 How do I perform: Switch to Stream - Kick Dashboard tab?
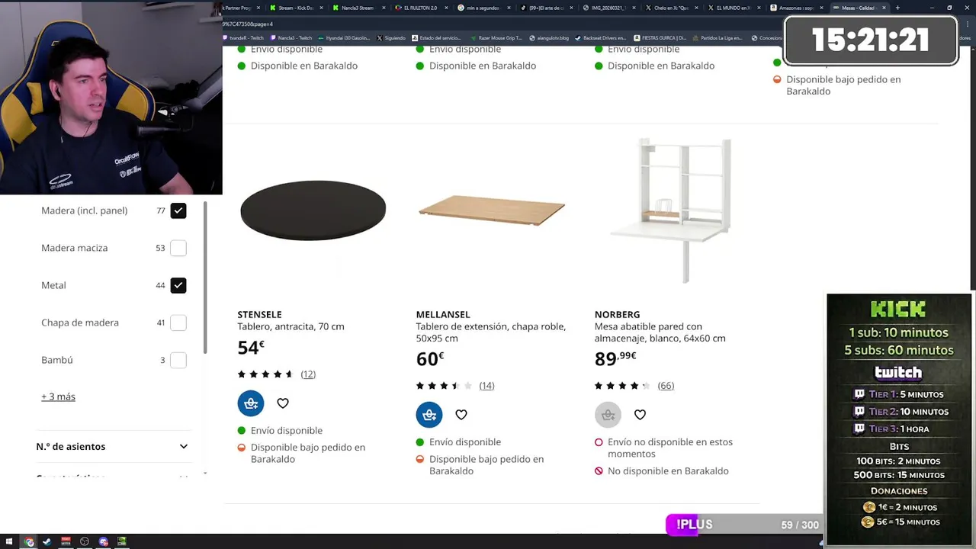coord(296,8)
